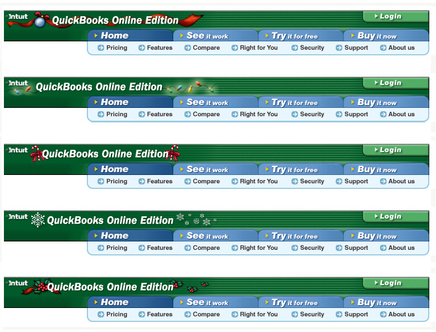Screen dimensions: 436x332
Task: Choose Try it for free in snowflake banner
Action: click(x=301, y=236)
